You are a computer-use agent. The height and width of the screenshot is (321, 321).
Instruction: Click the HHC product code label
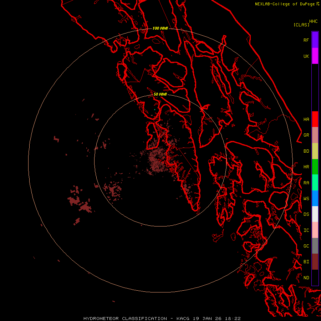click(313, 21)
